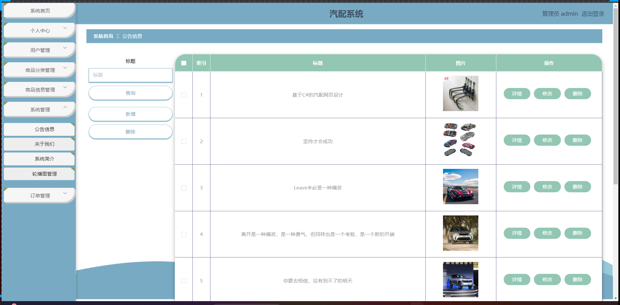Screen dimensions: 620x305
Task: Check the checkbox for row 1
Action: (184, 95)
